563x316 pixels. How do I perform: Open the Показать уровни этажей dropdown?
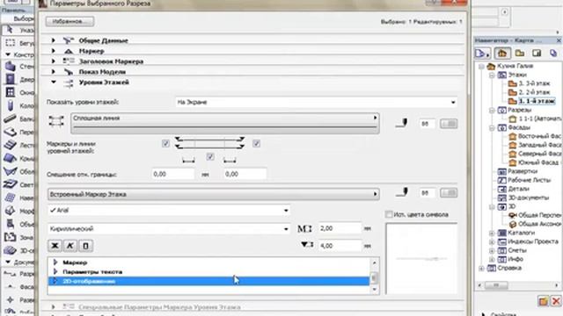pyautogui.click(x=316, y=102)
